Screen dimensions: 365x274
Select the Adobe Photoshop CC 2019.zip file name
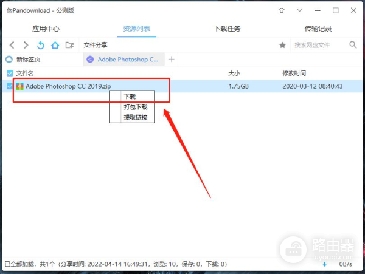click(68, 86)
